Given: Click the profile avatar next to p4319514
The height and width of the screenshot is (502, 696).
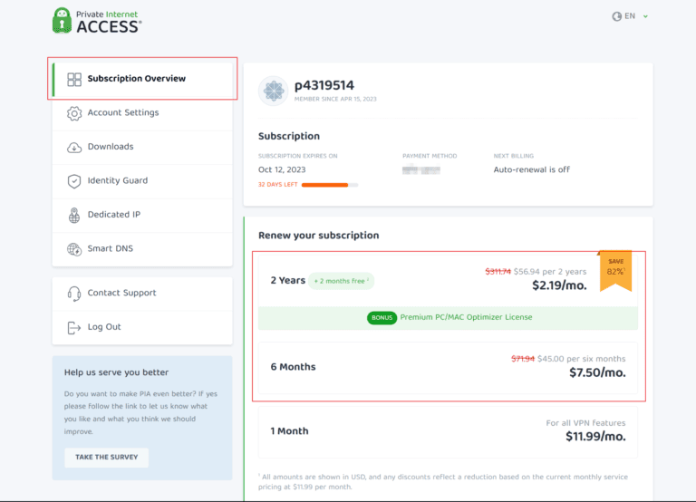Looking at the screenshot, I should pos(273,90).
